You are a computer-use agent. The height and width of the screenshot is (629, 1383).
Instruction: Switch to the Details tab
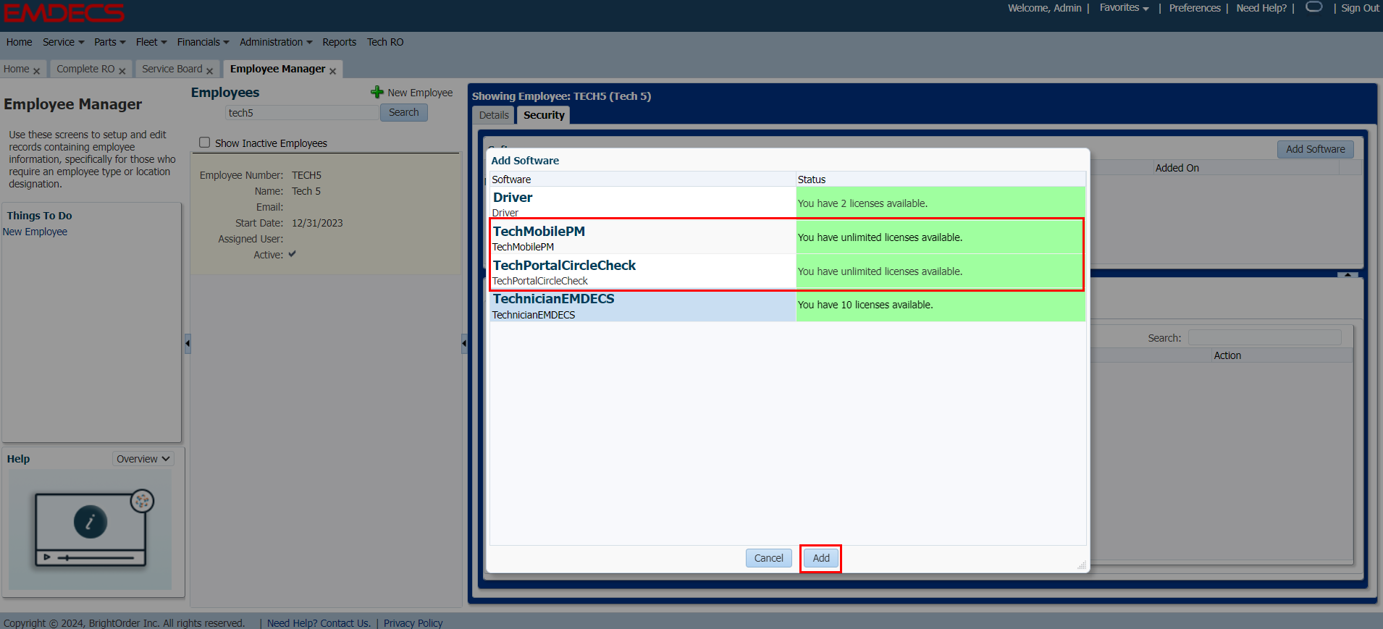coord(494,115)
